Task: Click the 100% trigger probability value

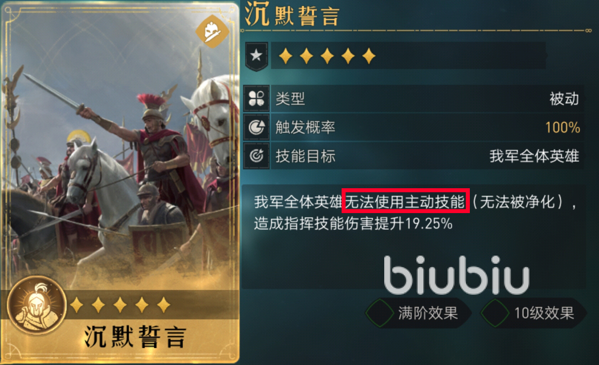Action: click(x=563, y=127)
